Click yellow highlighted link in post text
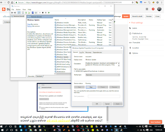The image size is (165, 132). click(59, 120)
